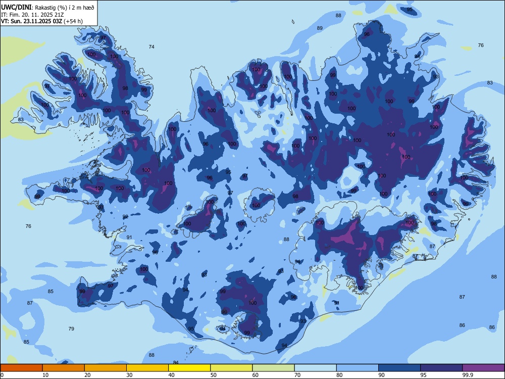Click the legend tick label 0
Image resolution: width=505 pixels, height=379 pixels.
click(x=2, y=375)
